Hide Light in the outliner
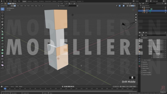The image size is (167, 94). coord(165,13)
